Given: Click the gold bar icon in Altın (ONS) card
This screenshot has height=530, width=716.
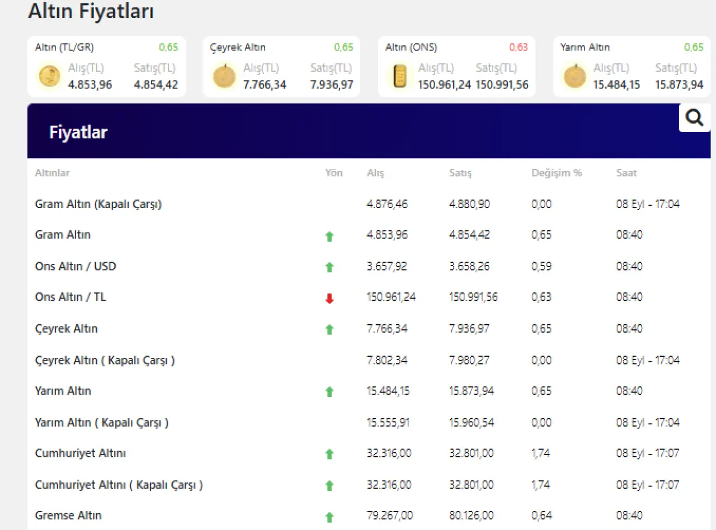Looking at the screenshot, I should (399, 76).
